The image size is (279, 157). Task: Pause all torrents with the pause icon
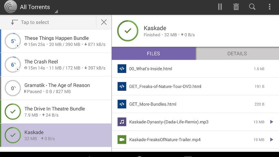pos(220,7)
